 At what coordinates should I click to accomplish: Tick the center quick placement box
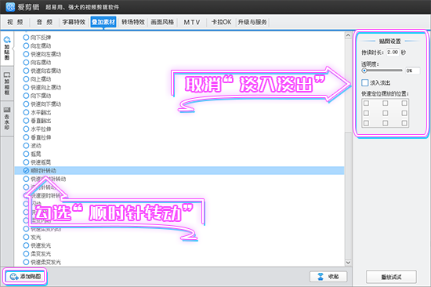[x=385, y=113]
